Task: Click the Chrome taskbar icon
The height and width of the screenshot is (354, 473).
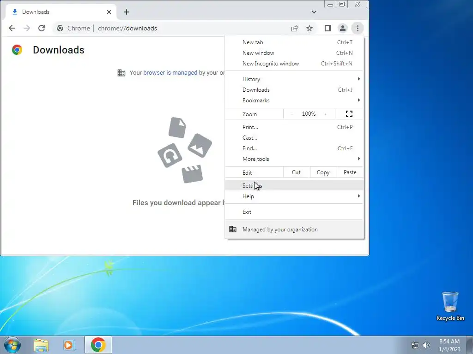Action: (98, 345)
